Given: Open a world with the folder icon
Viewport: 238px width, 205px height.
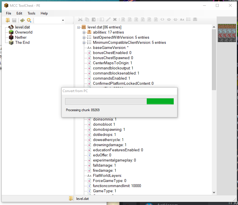Looking at the screenshot, I should pos(8,20).
